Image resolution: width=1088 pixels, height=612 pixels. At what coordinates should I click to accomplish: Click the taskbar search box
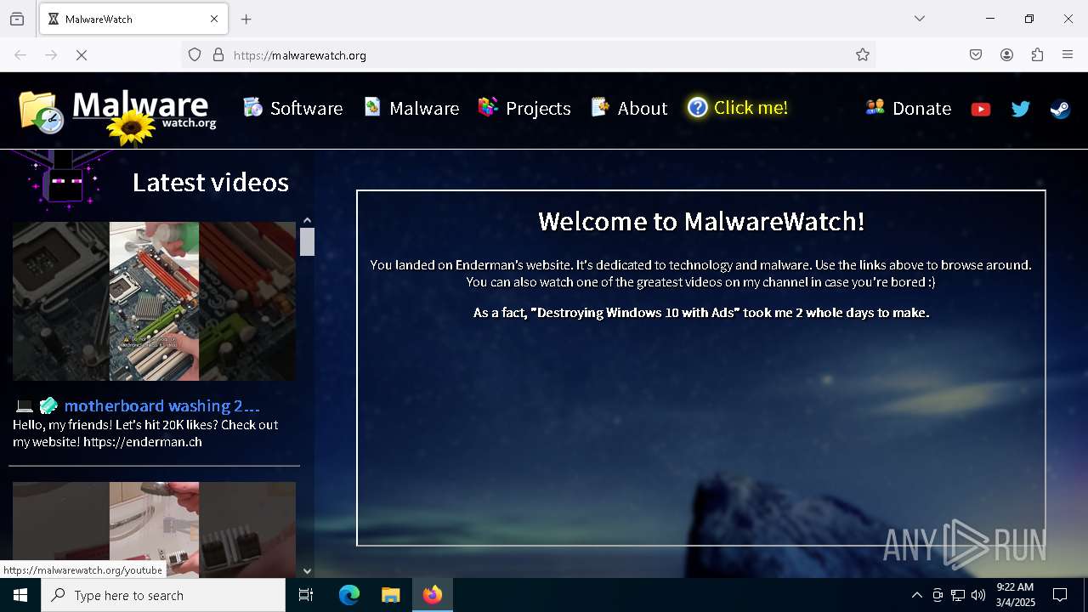pos(163,595)
